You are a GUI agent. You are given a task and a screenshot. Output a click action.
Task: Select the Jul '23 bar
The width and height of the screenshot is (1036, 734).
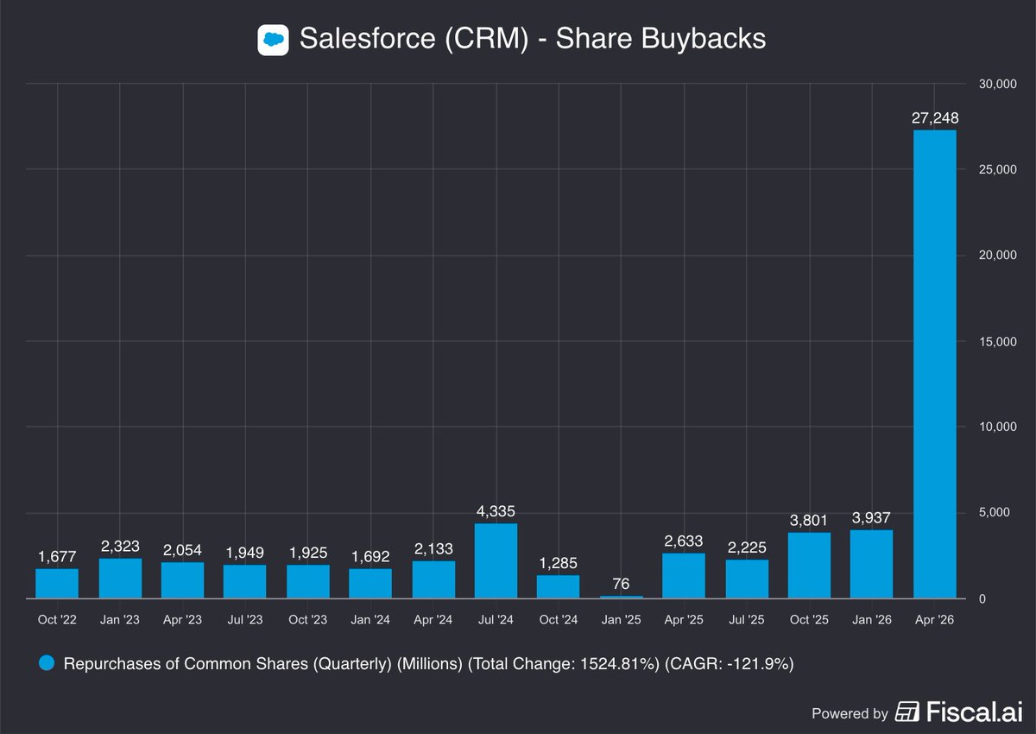245,581
